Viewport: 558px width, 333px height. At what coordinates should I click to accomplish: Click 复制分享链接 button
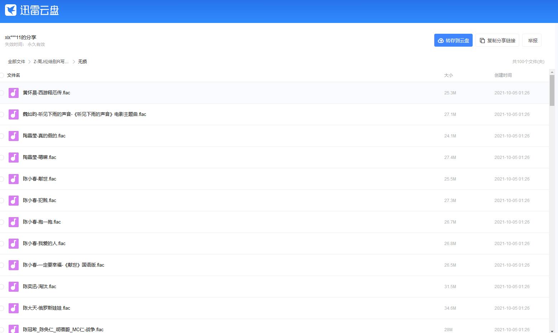click(x=497, y=41)
